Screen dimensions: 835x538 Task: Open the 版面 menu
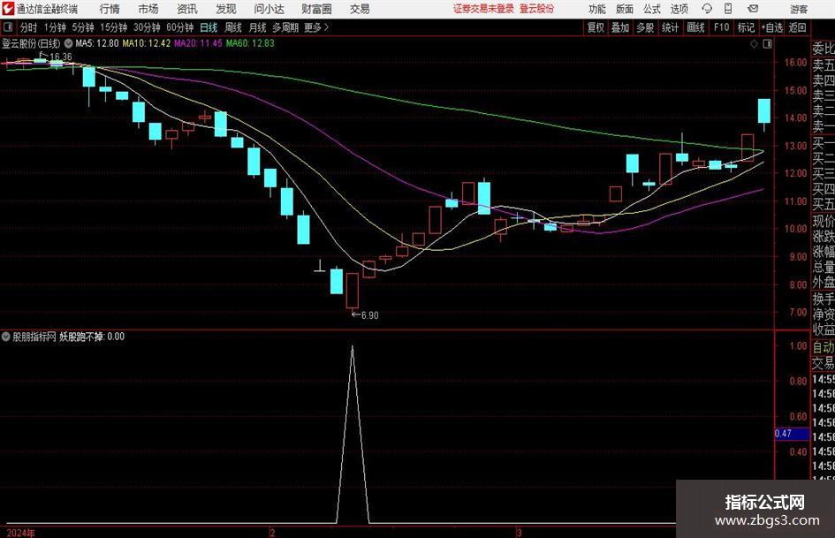point(624,9)
